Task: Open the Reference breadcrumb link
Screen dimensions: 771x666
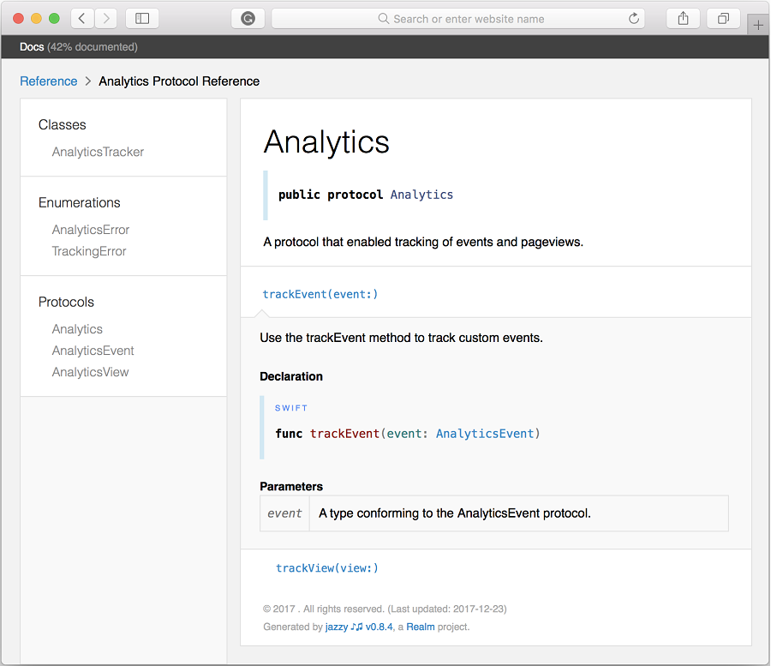Action: tap(49, 81)
